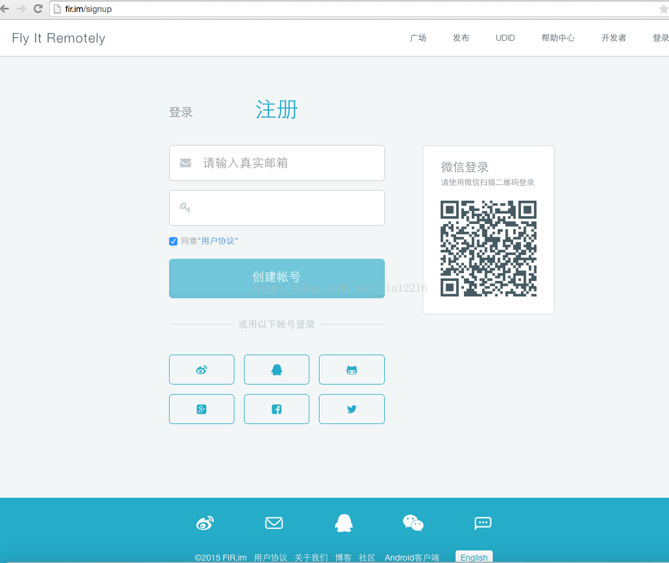This screenshot has width=669, height=563.
Task: Open footer 博客 link
Action: [x=343, y=558]
